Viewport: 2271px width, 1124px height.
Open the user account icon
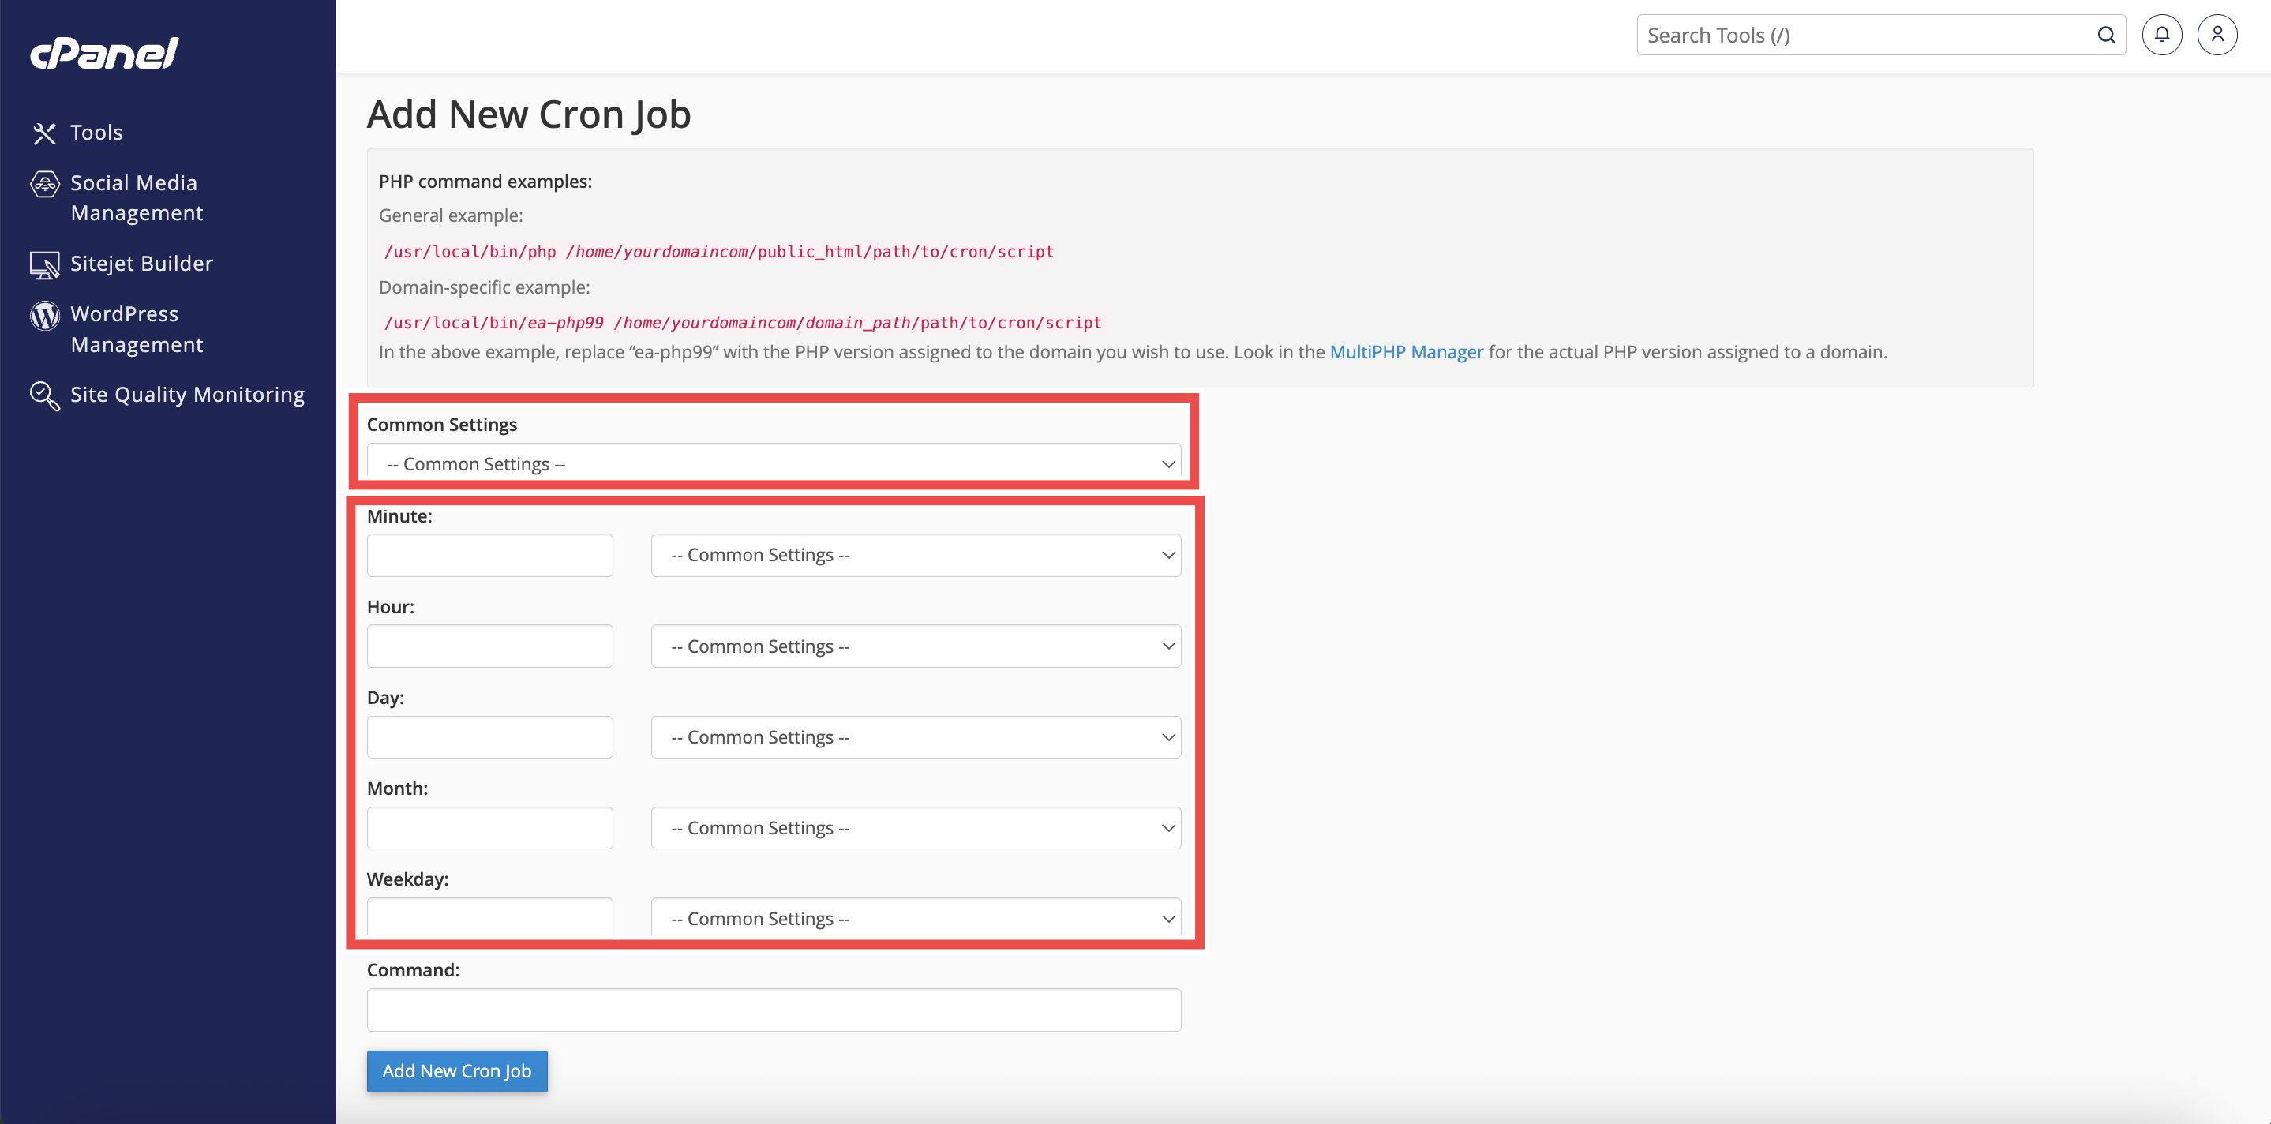click(x=2217, y=36)
